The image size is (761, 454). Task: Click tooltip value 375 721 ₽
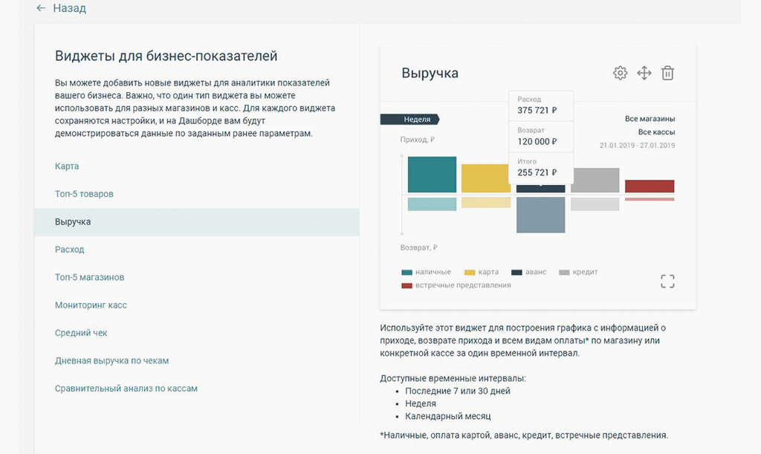pos(537,110)
